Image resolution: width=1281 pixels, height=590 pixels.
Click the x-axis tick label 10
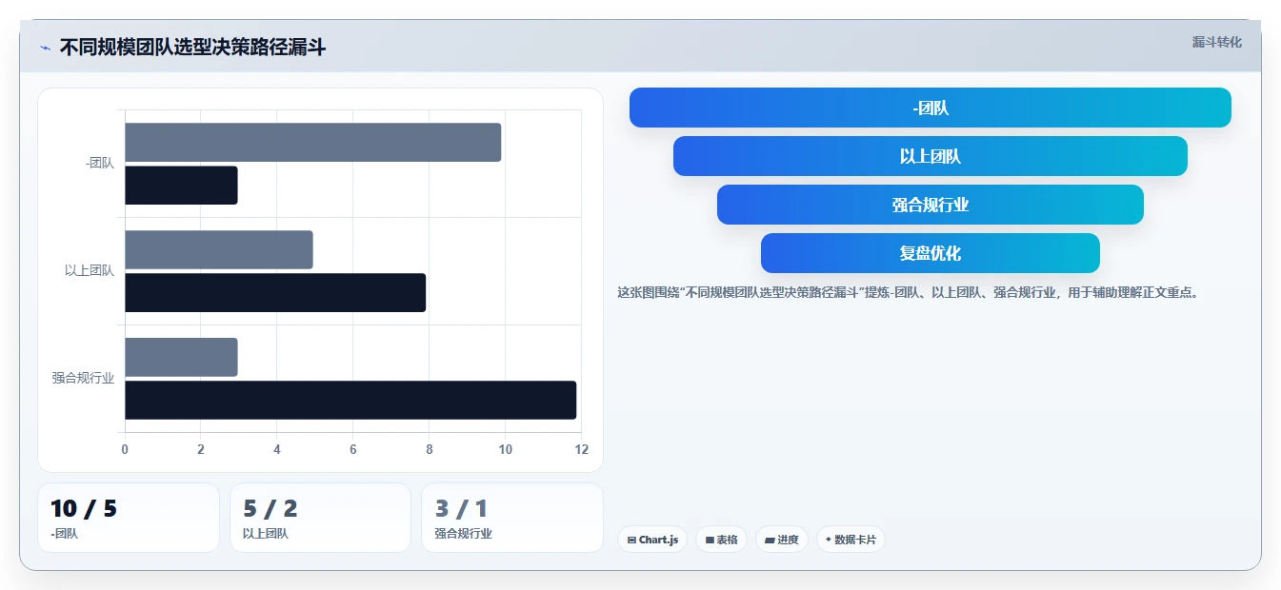[506, 449]
